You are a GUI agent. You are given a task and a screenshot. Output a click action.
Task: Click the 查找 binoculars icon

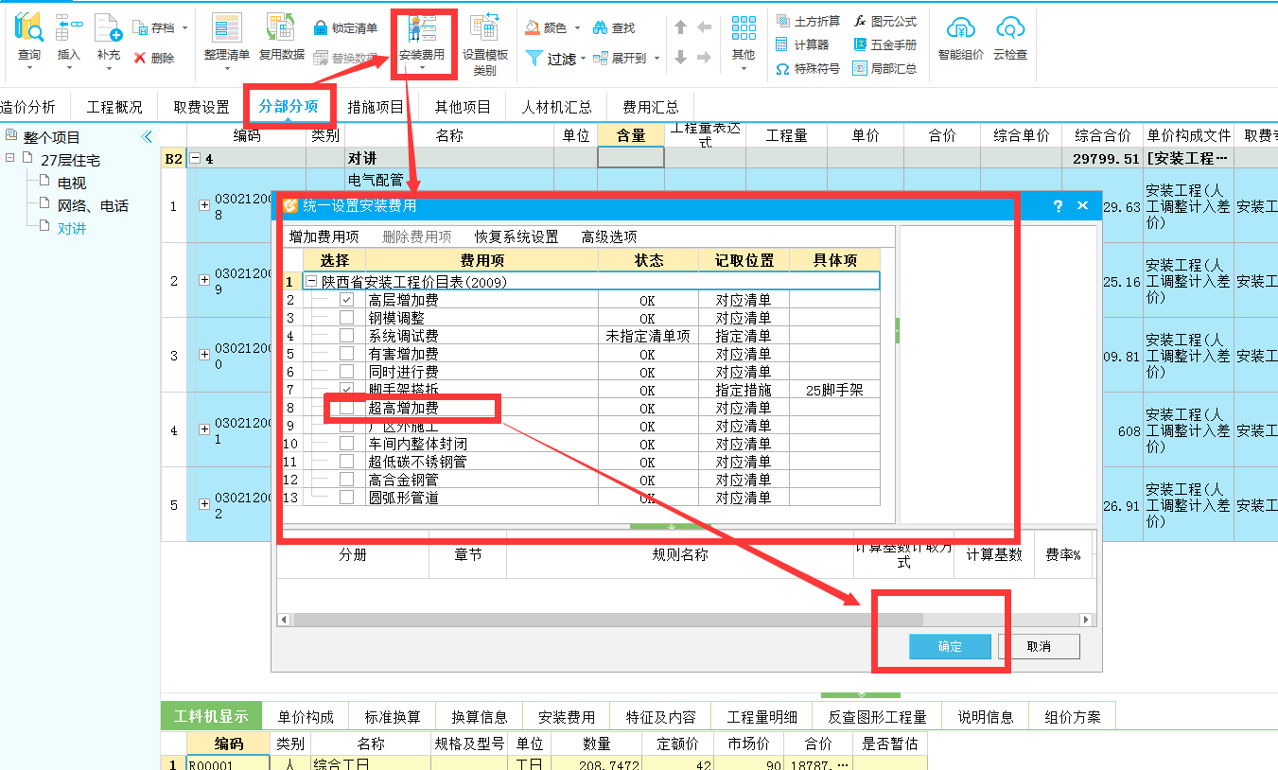tap(600, 28)
